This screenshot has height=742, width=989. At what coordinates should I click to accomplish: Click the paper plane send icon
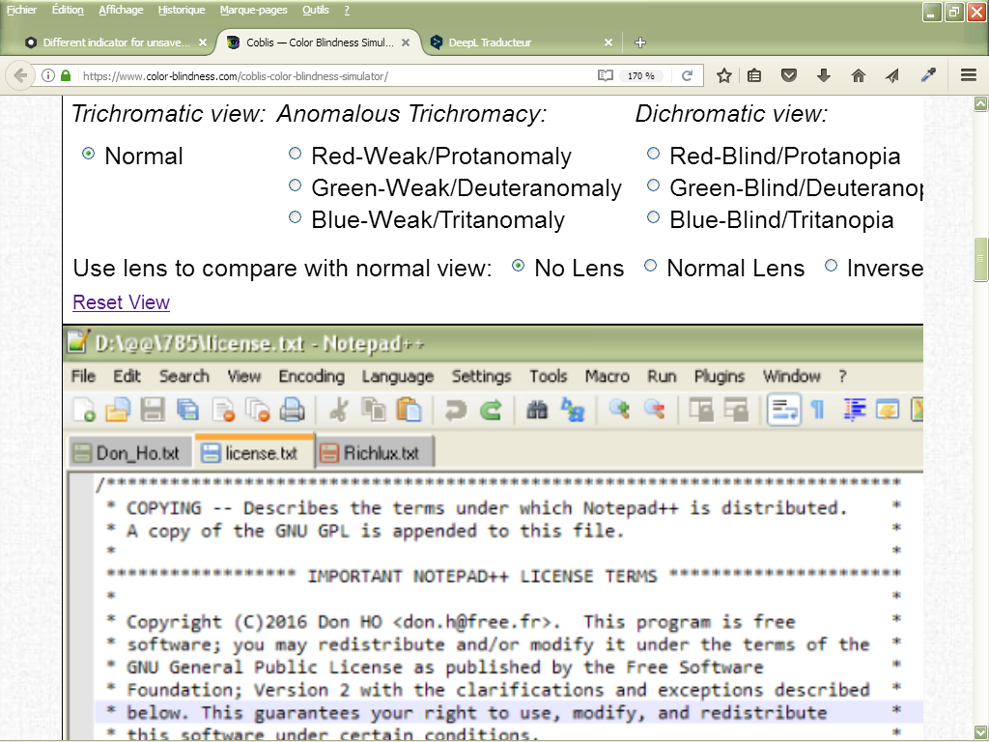click(x=891, y=75)
